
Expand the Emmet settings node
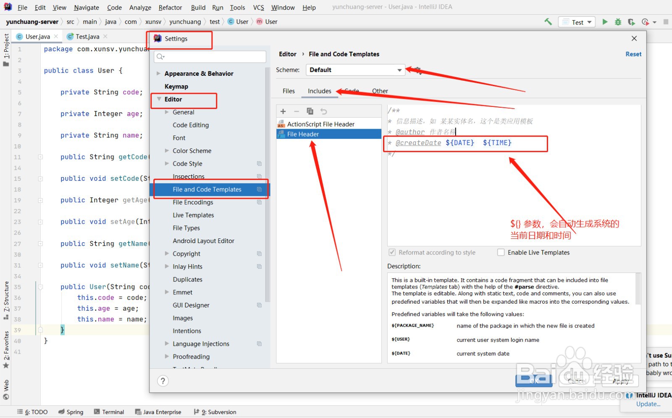[167, 292]
